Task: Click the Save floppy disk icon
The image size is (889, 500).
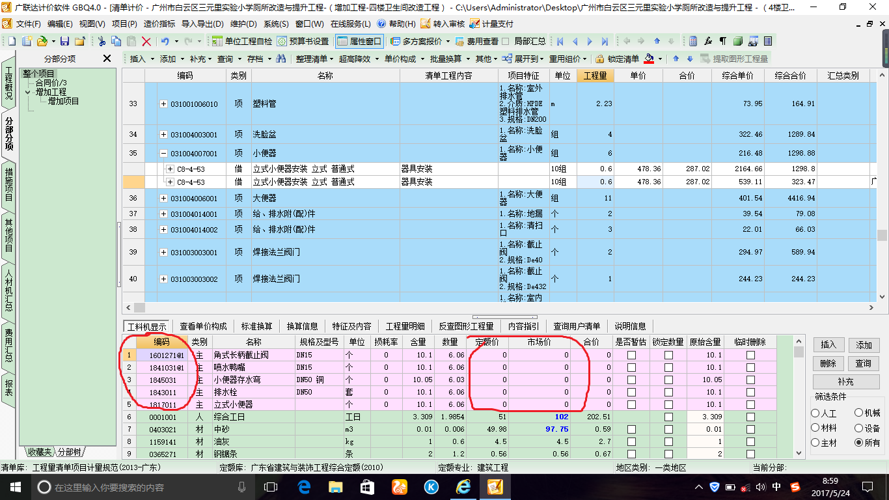Action: click(x=65, y=41)
